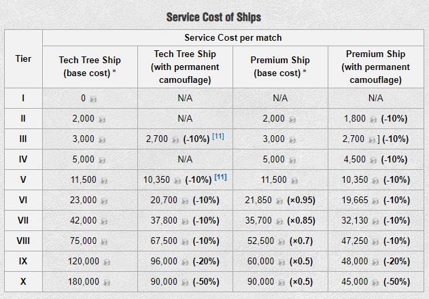The width and height of the screenshot is (429, 299).
Task: Click the Tier VIII row label
Action: tap(23, 241)
